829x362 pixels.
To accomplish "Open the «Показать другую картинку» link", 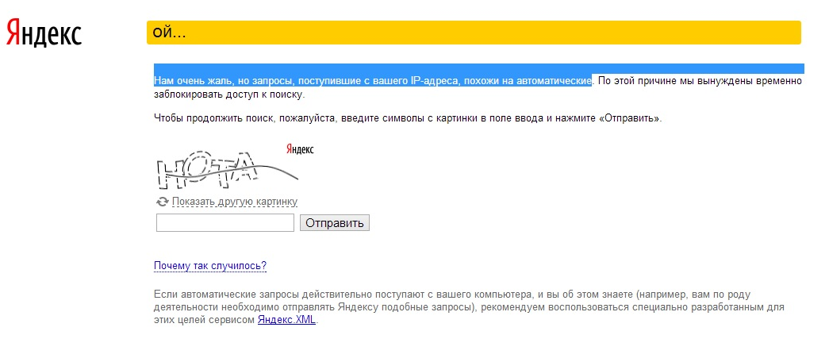I will coord(235,202).
